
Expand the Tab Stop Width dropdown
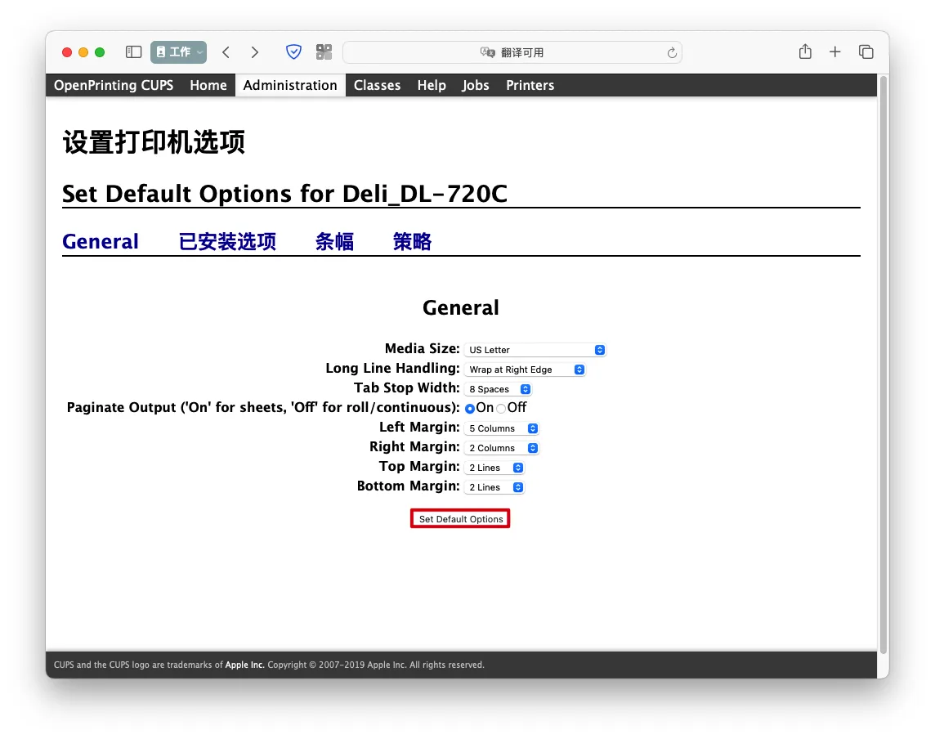tap(499, 389)
